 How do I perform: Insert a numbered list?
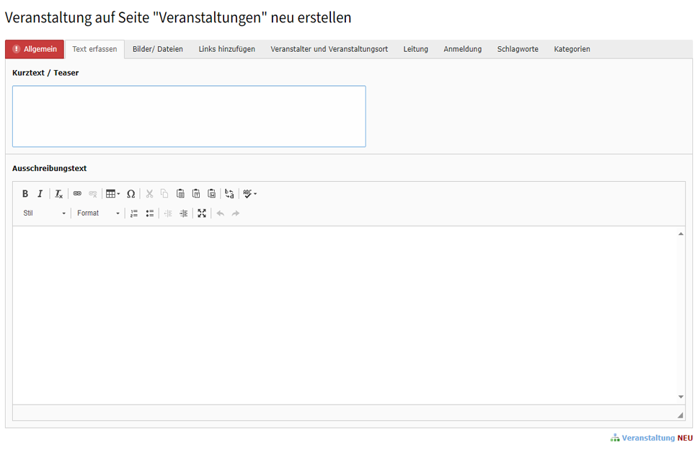click(134, 213)
